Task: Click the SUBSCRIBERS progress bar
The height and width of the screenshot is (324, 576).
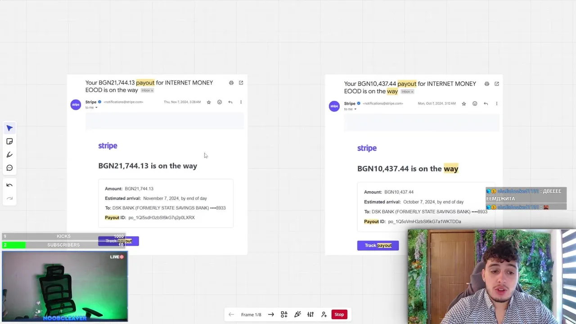Action: (x=63, y=245)
